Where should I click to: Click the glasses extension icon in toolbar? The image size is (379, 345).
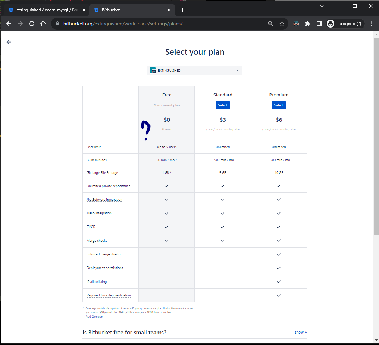pos(296,24)
